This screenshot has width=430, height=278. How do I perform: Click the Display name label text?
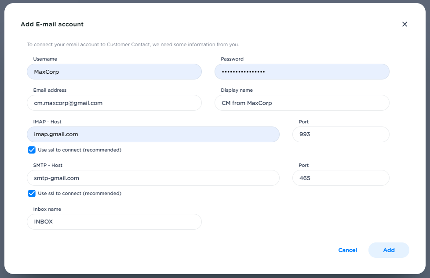tap(237, 90)
